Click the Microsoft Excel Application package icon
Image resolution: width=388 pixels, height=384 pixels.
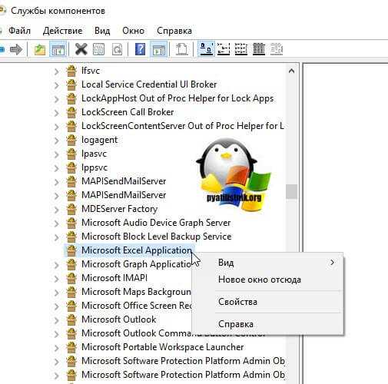coord(71,250)
